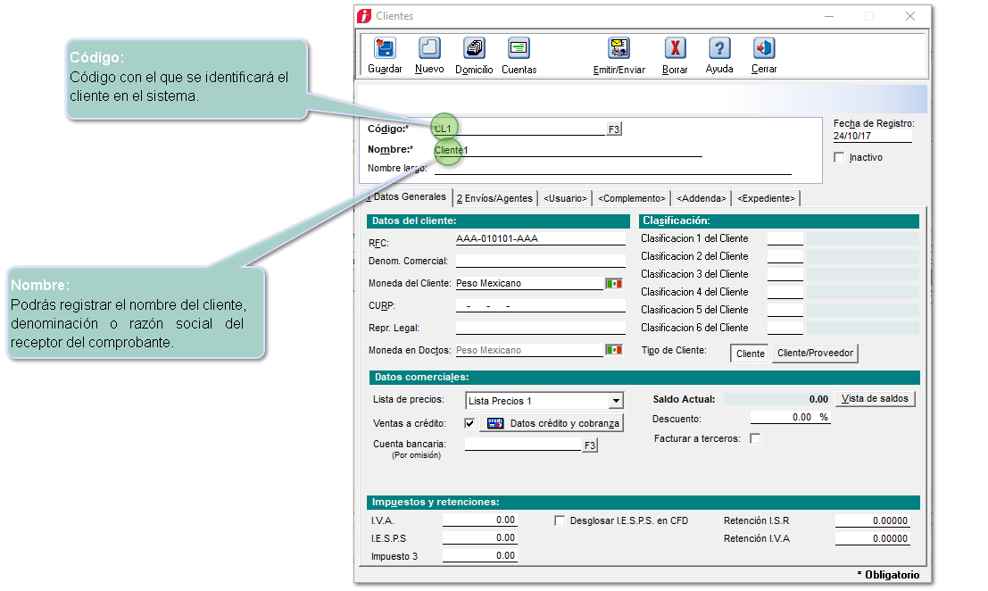Image resolution: width=988 pixels, height=591 pixels.
Task: Open Ayuda help icon
Action: click(719, 49)
